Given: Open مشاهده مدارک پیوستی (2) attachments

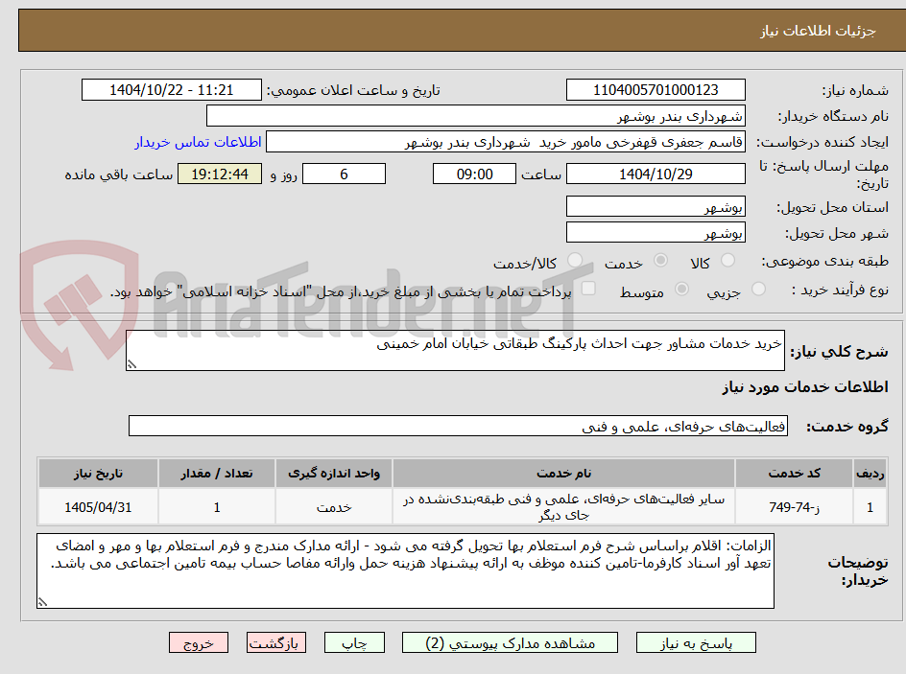Looking at the screenshot, I should [510, 642].
